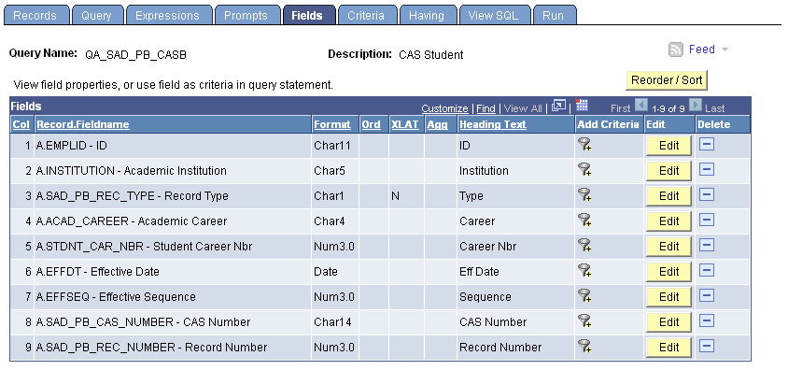Edit the A.EMPLID field

point(668,146)
